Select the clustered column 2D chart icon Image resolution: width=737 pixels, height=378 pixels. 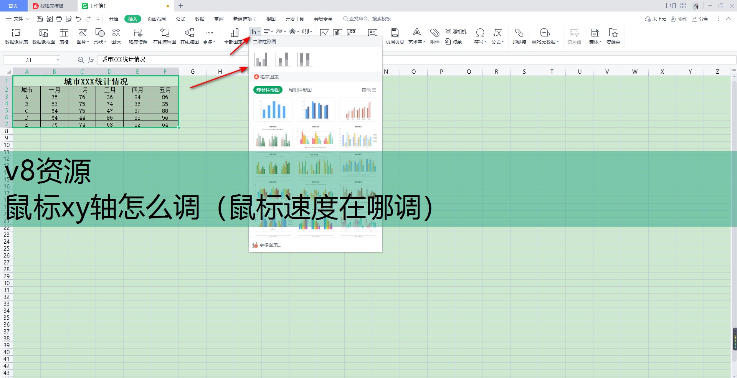pyautogui.click(x=261, y=59)
